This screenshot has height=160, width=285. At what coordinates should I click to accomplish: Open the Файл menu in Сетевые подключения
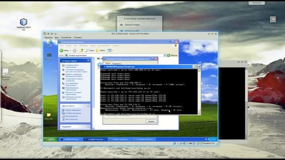[62, 45]
